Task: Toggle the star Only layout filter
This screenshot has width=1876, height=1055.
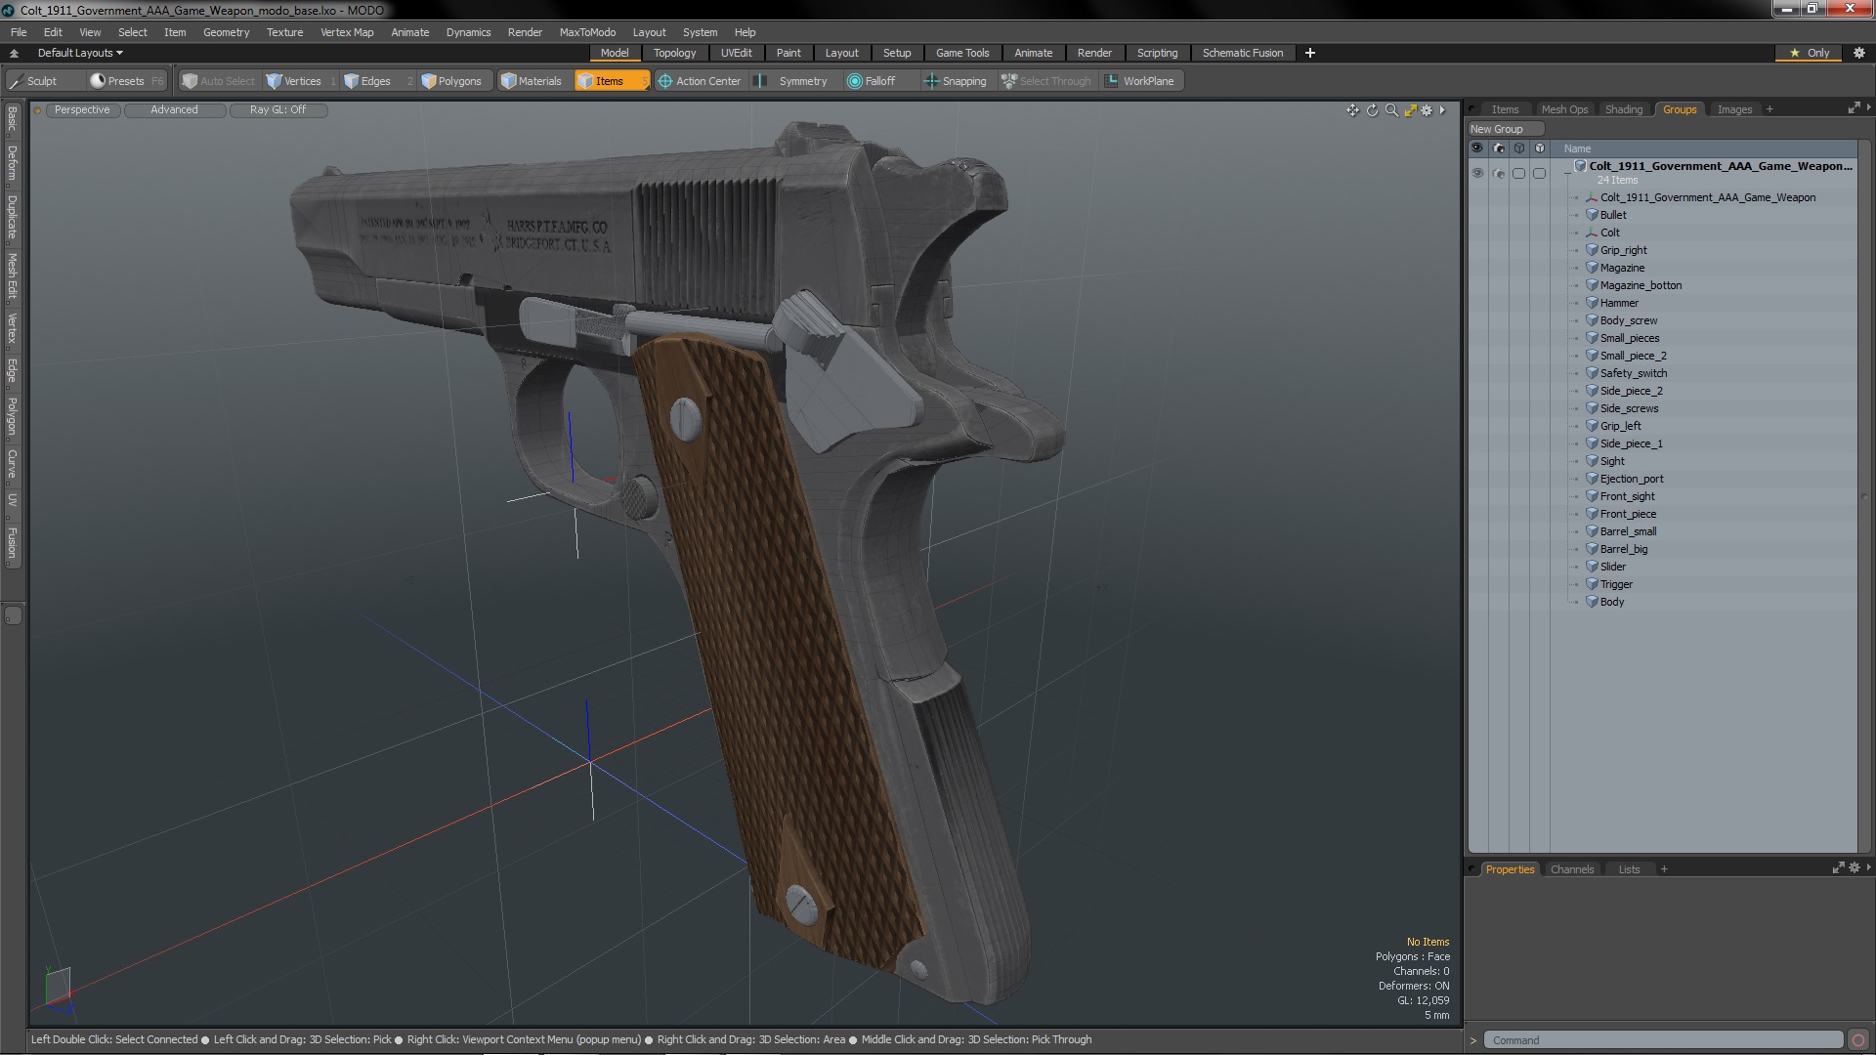Action: pos(1809,53)
